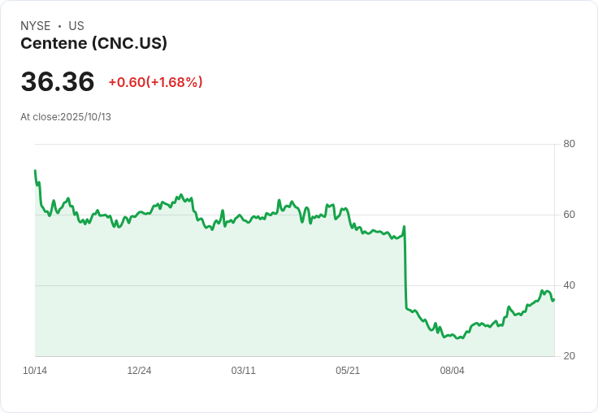The height and width of the screenshot is (413, 598).
Task: Click the 40 y-axis price label
Action: [x=569, y=285]
